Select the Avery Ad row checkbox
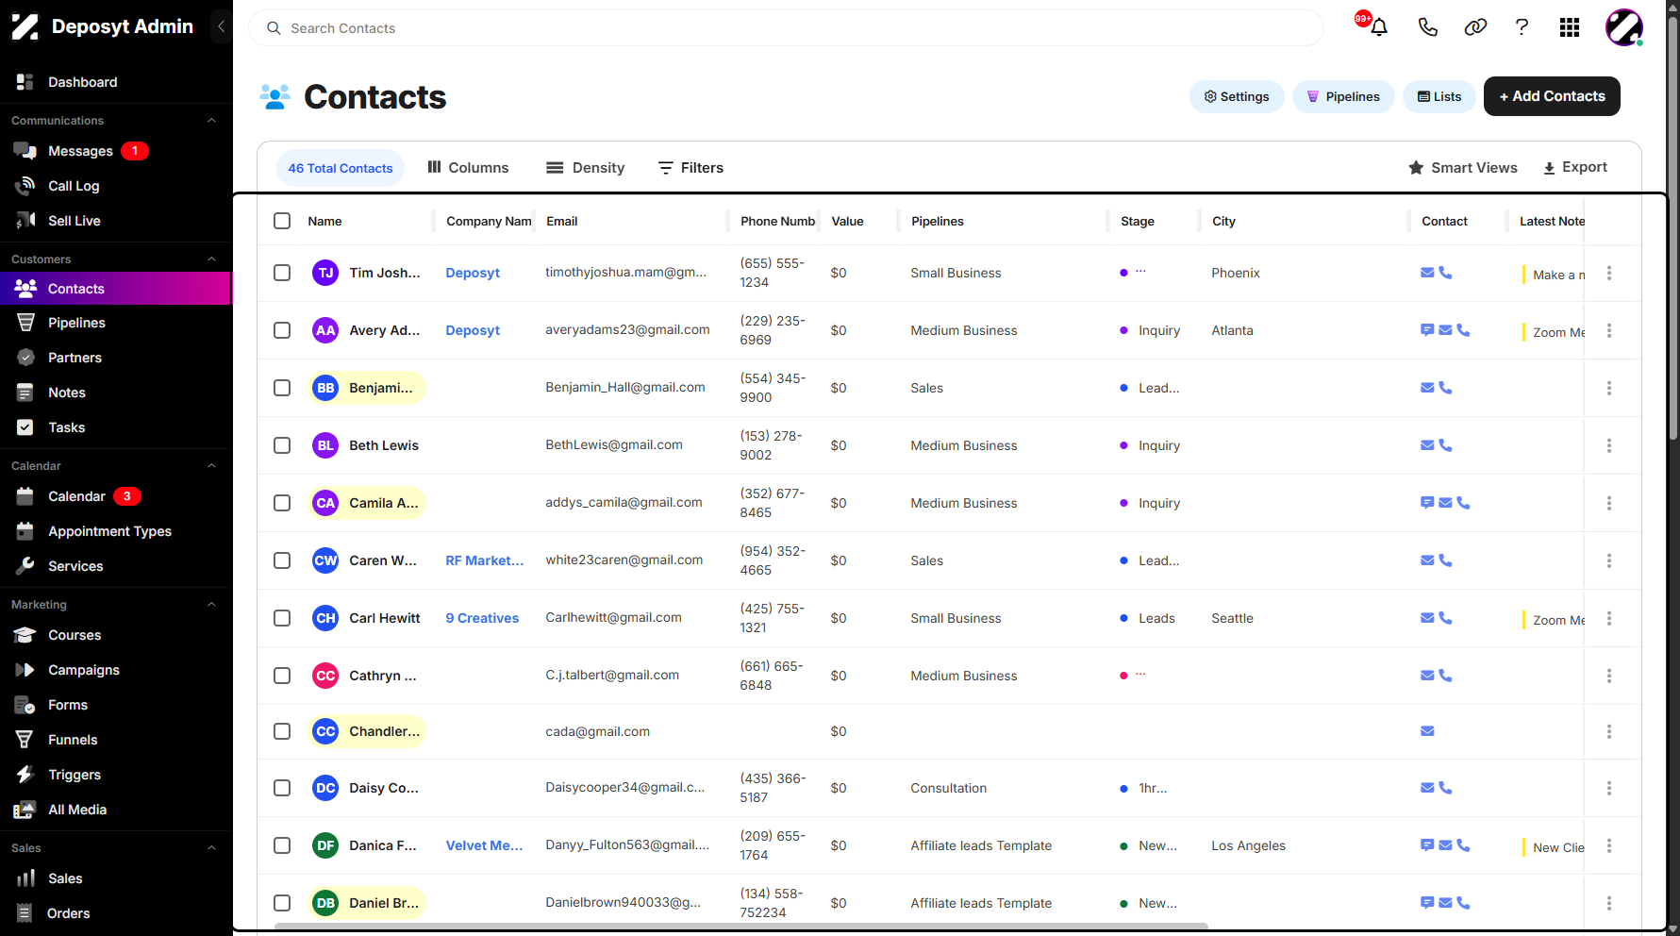 (x=282, y=330)
